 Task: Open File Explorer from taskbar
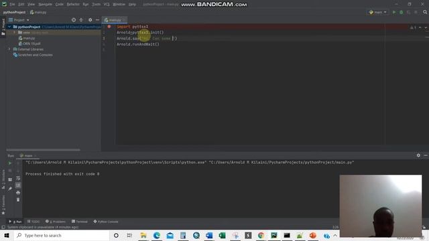tap(143, 235)
